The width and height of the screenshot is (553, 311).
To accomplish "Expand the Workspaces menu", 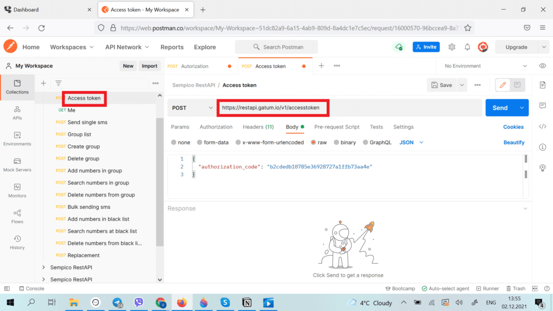I will pyautogui.click(x=72, y=47).
